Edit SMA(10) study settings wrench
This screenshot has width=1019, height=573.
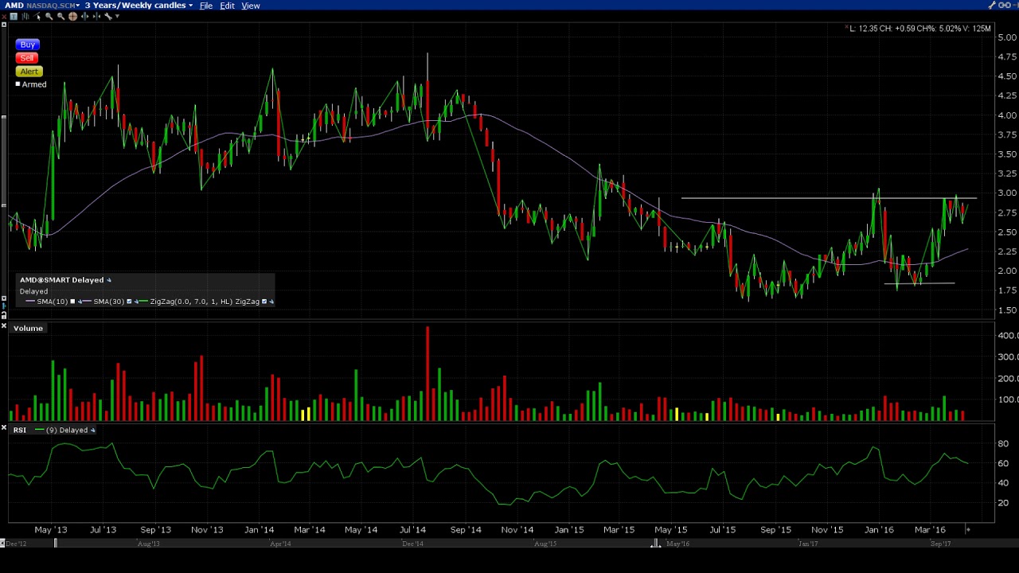[x=80, y=302]
